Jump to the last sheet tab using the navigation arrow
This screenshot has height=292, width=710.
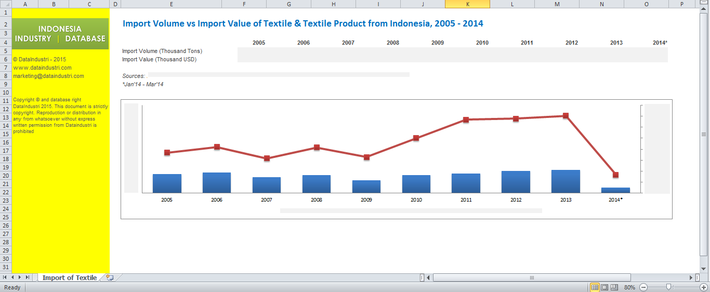coord(28,278)
